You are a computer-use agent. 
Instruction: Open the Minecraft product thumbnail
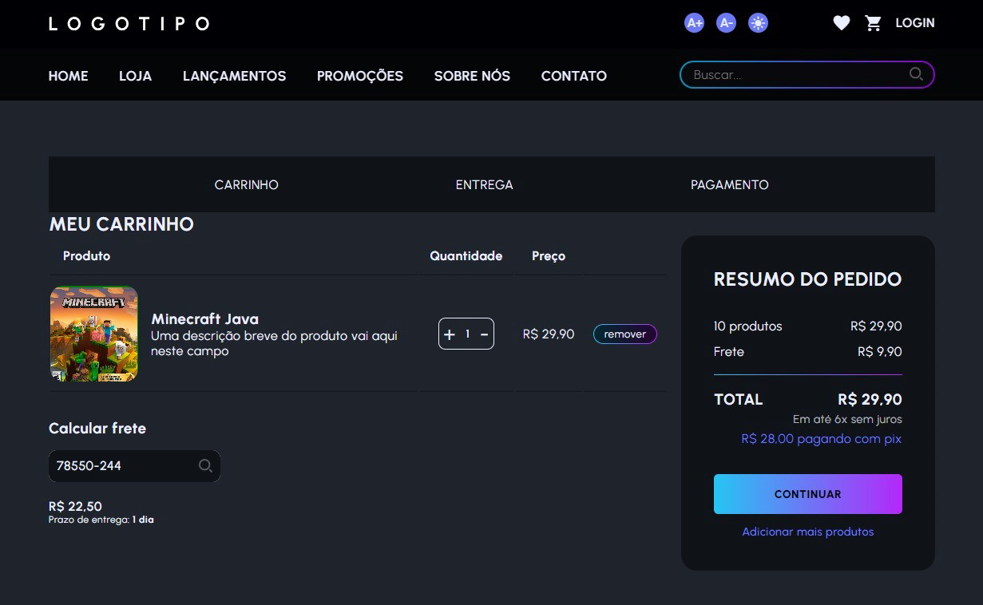click(94, 334)
